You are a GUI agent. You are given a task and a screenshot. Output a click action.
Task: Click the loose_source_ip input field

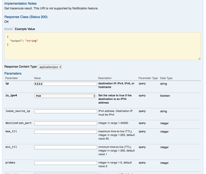pyautogui.click(x=66, y=111)
